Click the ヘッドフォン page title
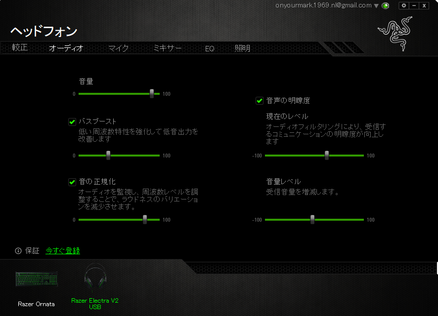 tap(44, 31)
